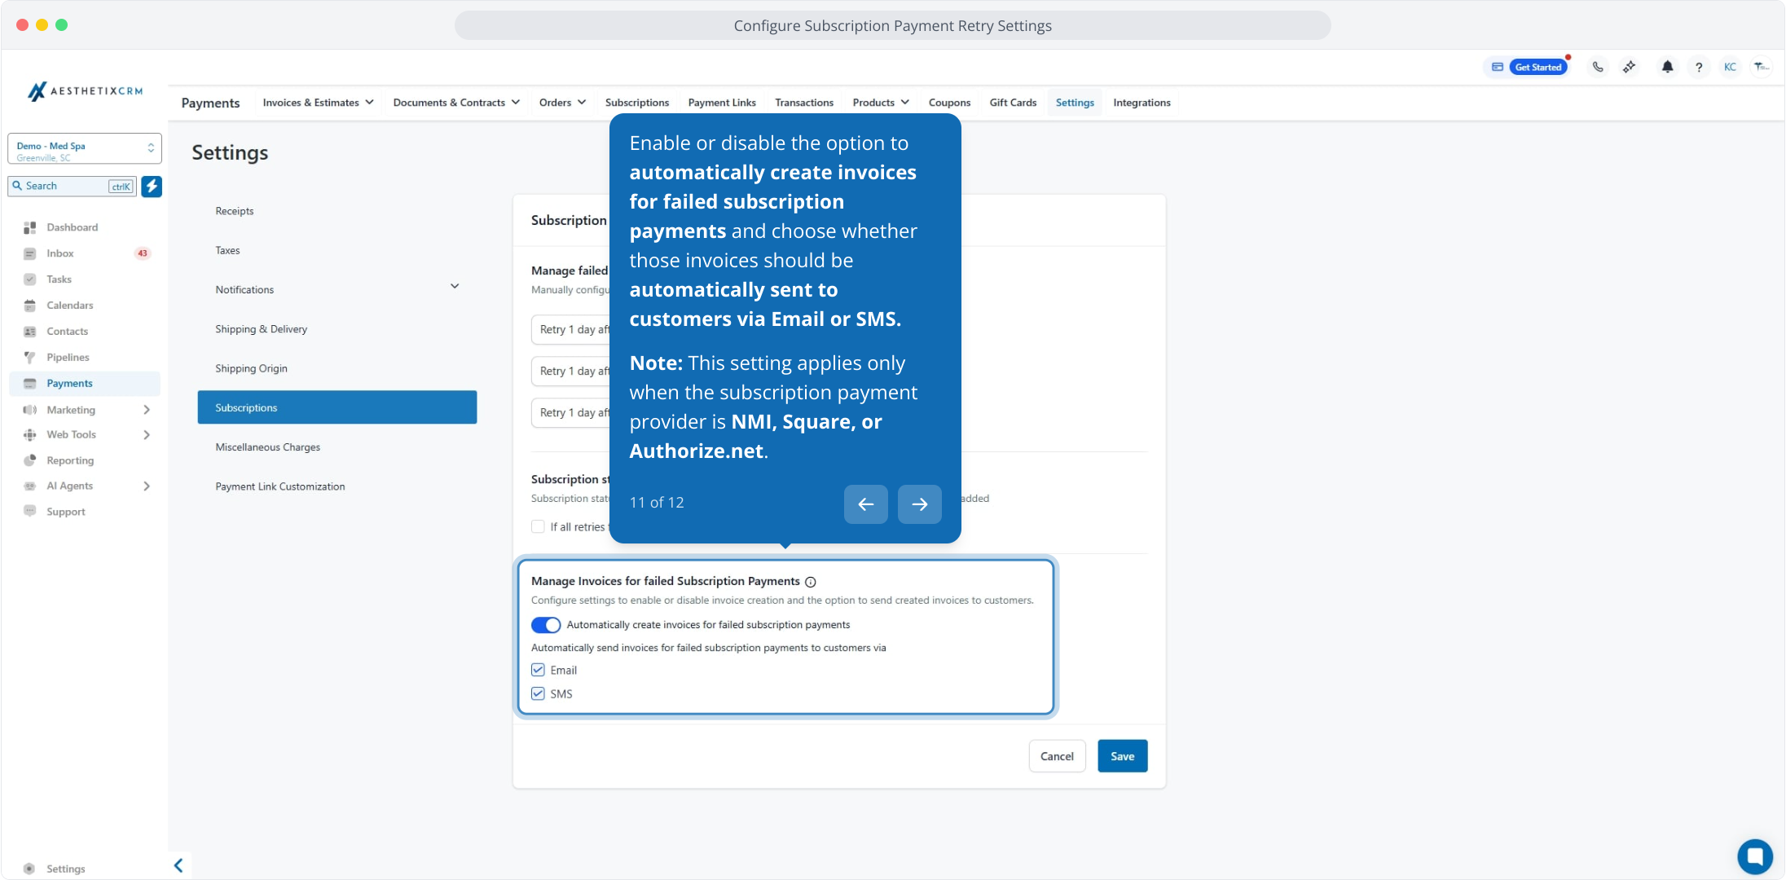The image size is (1786, 880).
Task: Open the Demo - Med Spa account switcher
Action: pos(85,149)
